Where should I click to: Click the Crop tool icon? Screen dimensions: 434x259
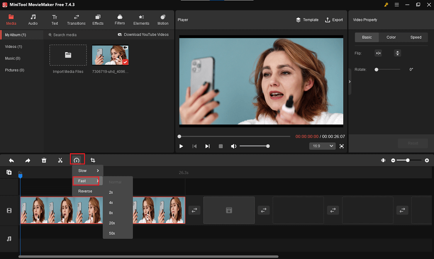click(x=93, y=160)
